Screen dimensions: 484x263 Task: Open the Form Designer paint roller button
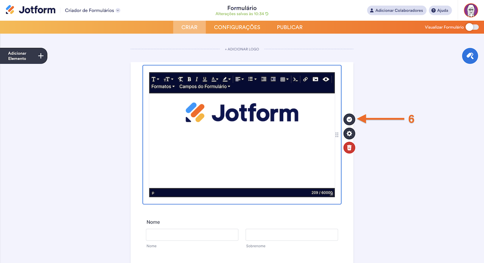click(470, 56)
